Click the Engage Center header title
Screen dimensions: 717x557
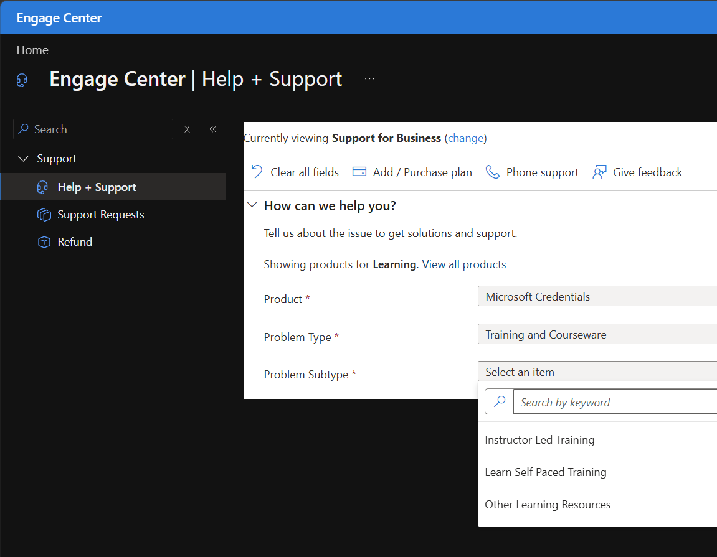click(x=59, y=18)
